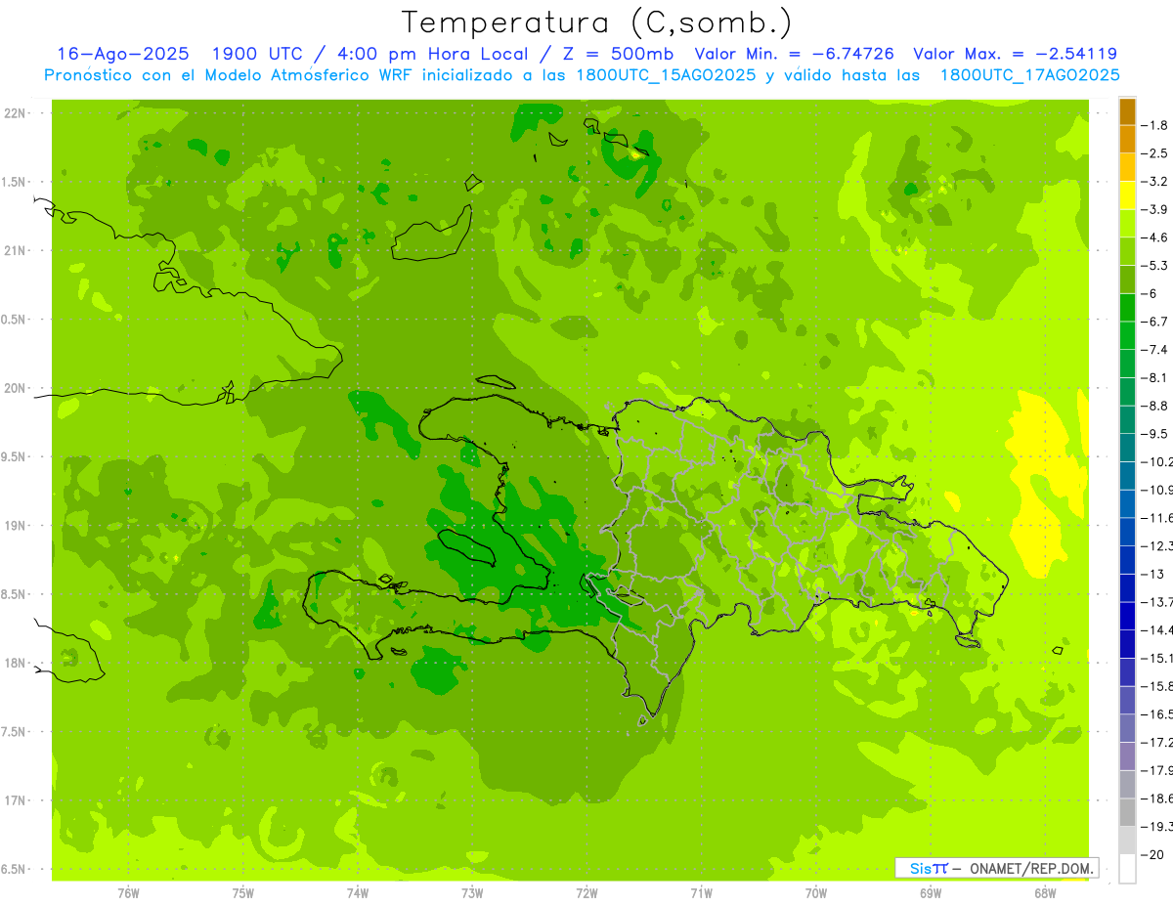The width and height of the screenshot is (1173, 906).
Task: Click the "-4.6" colorbar value
Action: (x=1155, y=237)
